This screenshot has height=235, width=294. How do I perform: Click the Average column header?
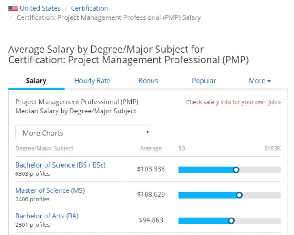click(x=151, y=148)
